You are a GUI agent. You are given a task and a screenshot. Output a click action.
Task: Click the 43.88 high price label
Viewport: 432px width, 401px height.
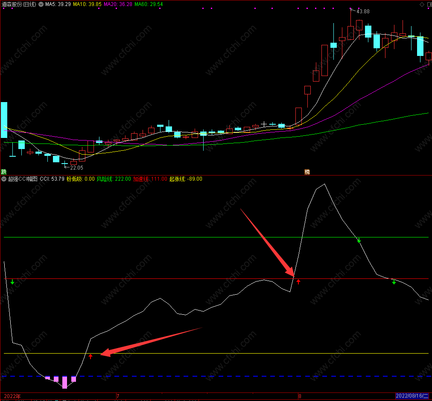click(363, 12)
